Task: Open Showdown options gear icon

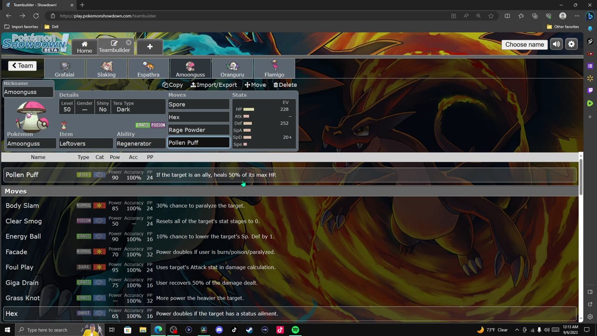Action: pos(571,44)
